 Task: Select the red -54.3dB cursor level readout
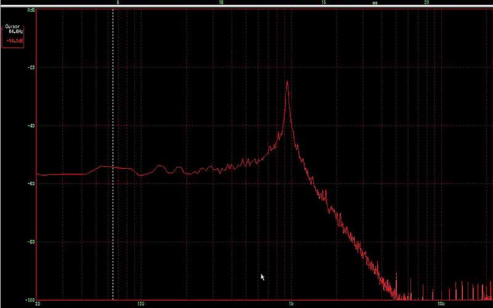pos(15,40)
